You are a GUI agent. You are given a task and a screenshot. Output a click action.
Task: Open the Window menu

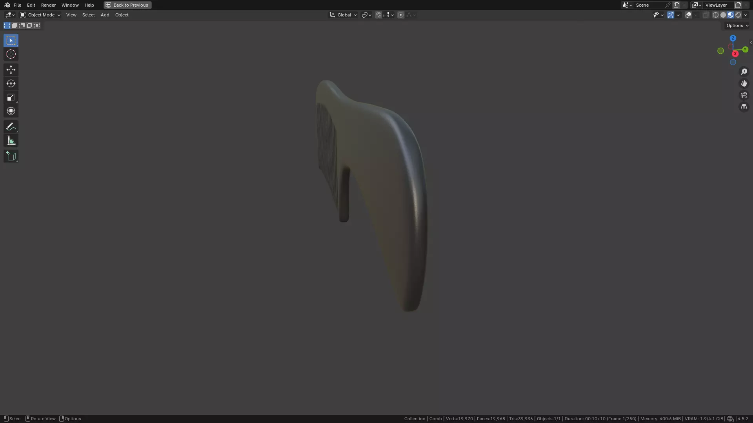tap(70, 5)
